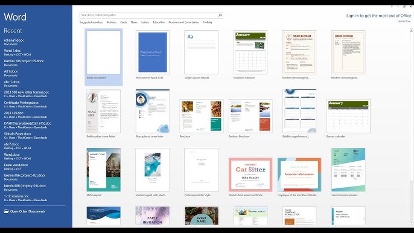The image size is (414, 233).
Task: Click the folder icon for Open Other Documents
Action: 6,211
